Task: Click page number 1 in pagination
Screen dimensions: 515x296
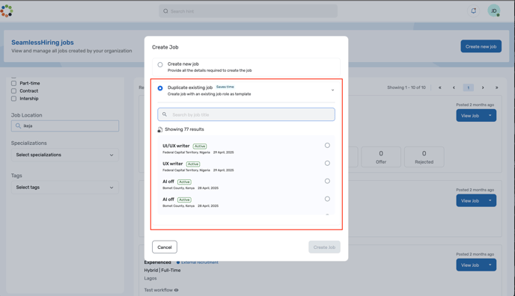Action: (x=469, y=87)
